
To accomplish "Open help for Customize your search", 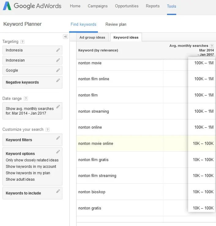I will 47,130.
